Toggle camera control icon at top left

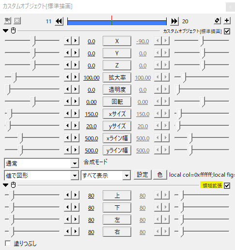(7, 21)
